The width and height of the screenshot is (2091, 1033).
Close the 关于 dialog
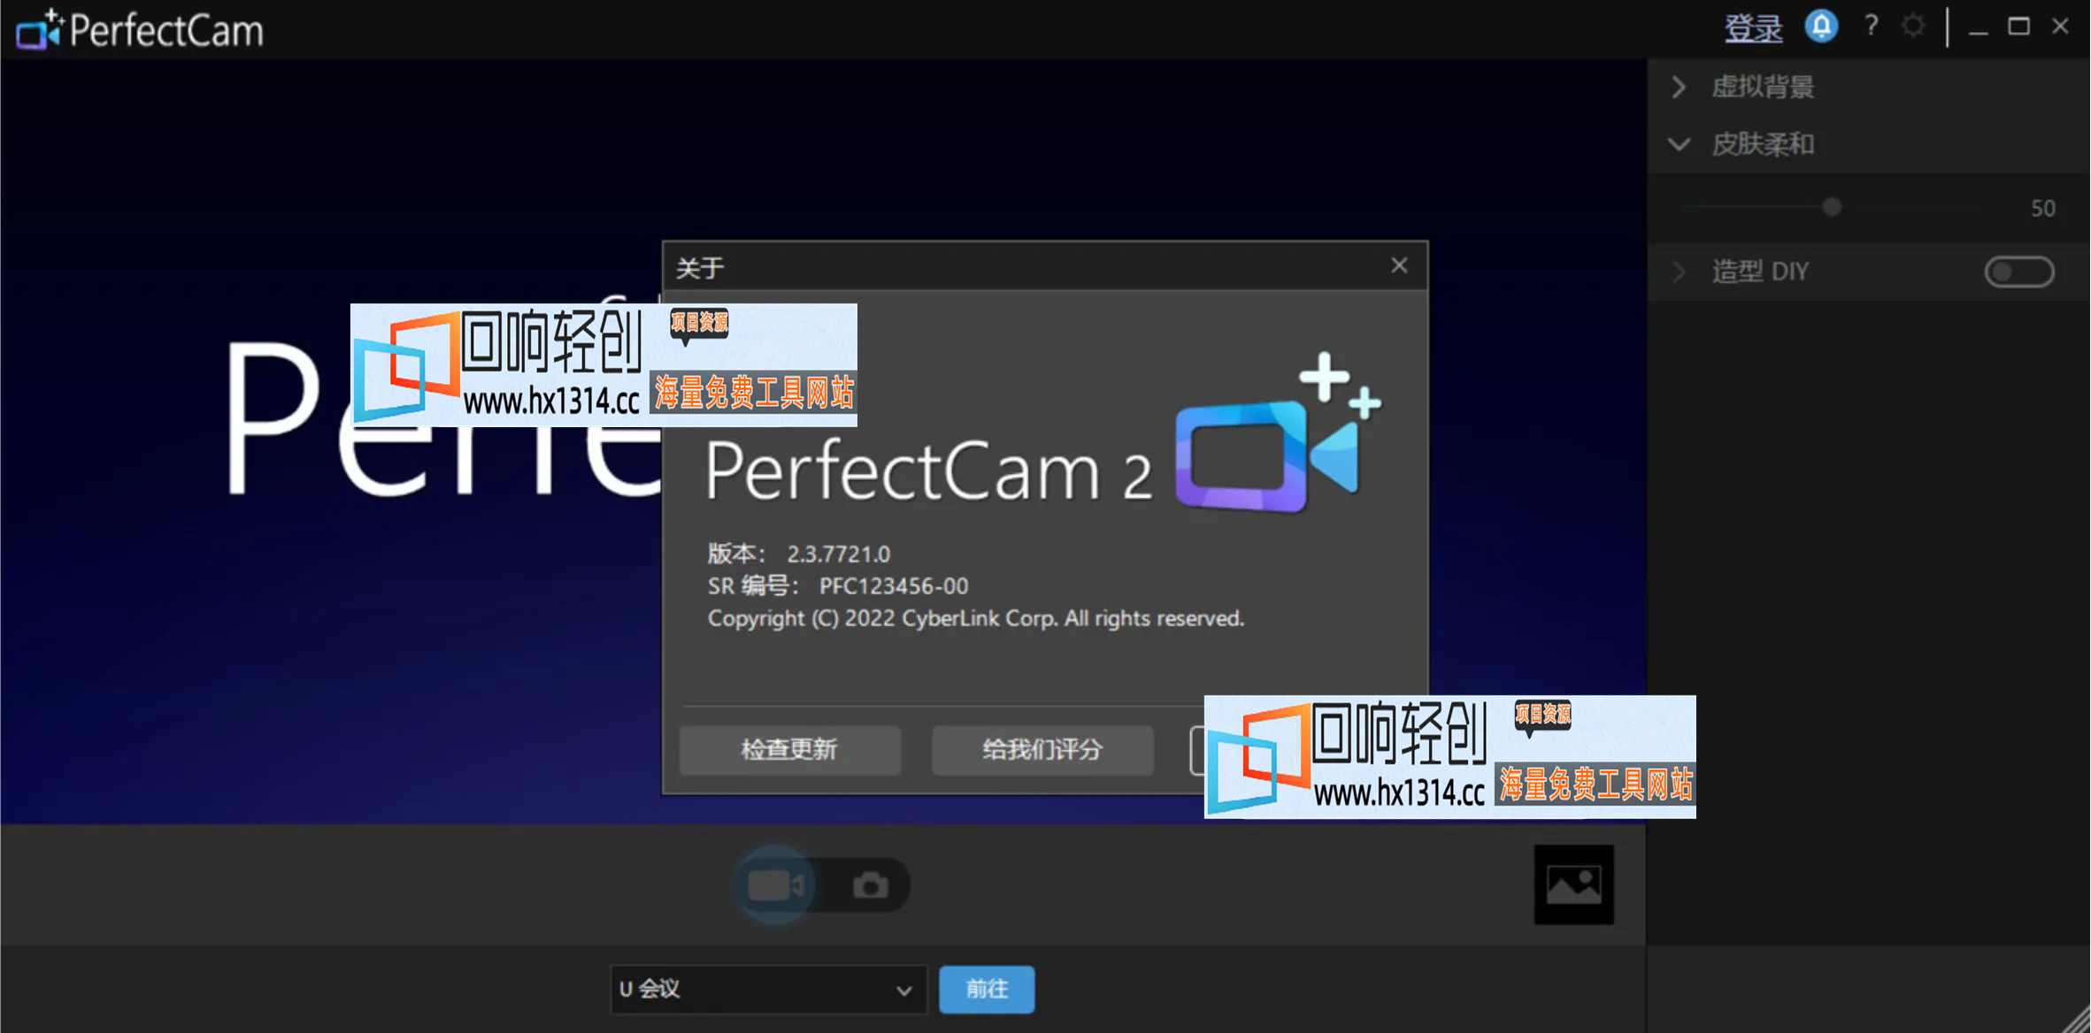coord(1399,265)
